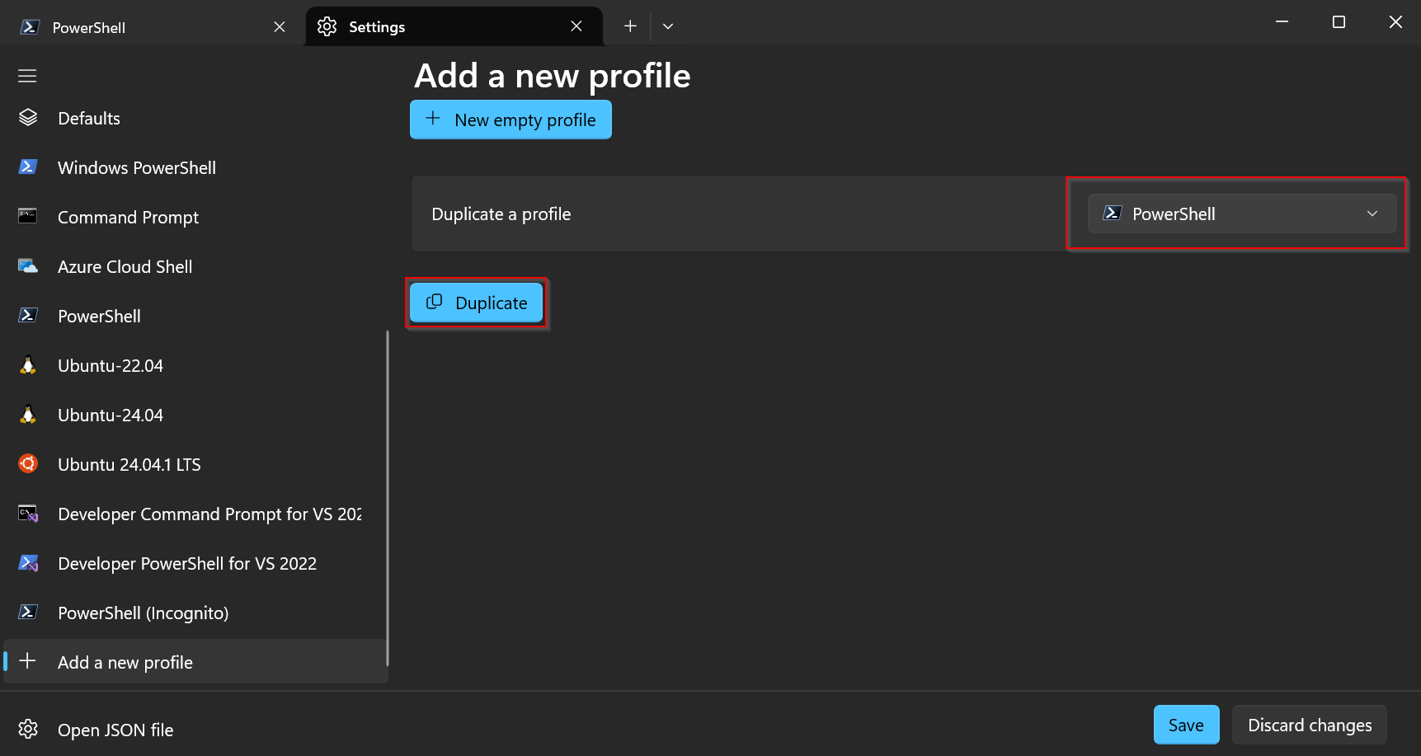
Task: Click the Settings tab gear icon
Action: [x=327, y=26]
